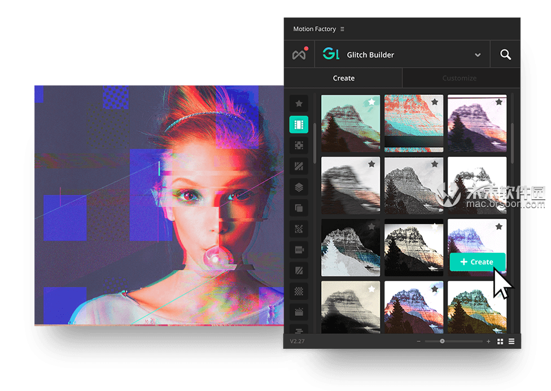Click the plus to enlarge thumbnails
The width and height of the screenshot is (551, 391).
point(488,341)
